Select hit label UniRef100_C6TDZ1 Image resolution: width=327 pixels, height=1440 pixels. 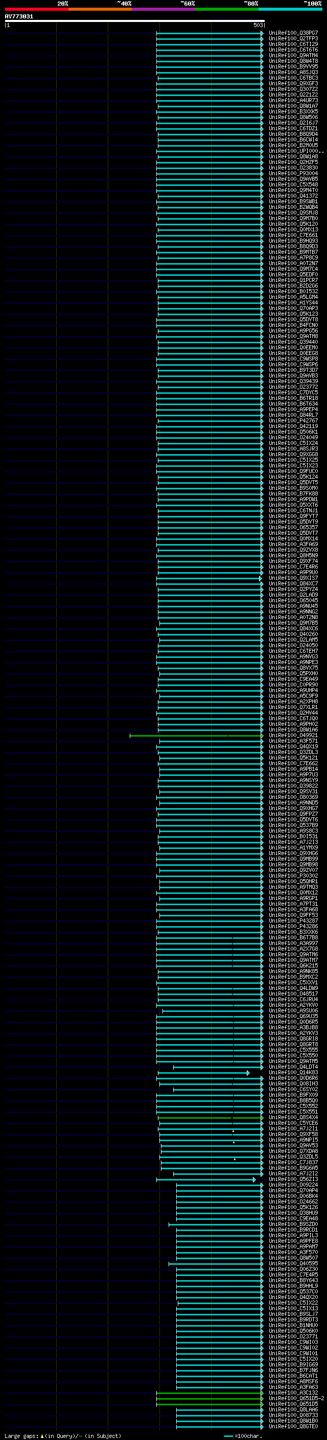click(x=293, y=129)
